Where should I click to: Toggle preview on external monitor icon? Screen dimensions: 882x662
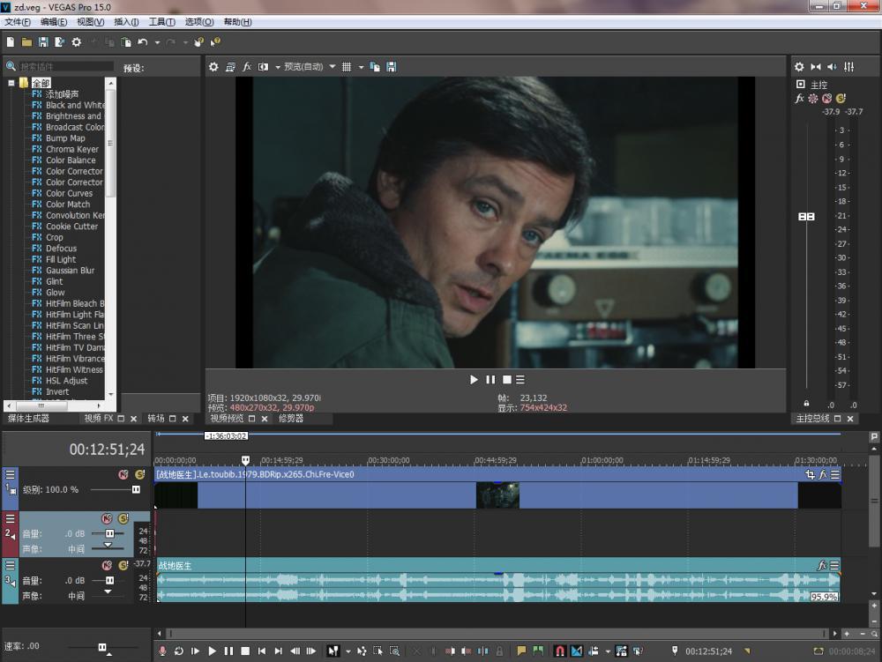coord(230,67)
